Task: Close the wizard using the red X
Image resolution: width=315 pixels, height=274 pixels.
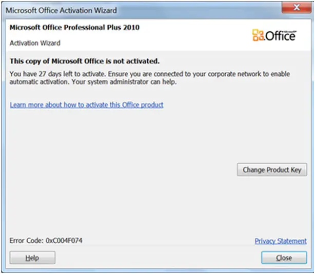Action: (297, 7)
